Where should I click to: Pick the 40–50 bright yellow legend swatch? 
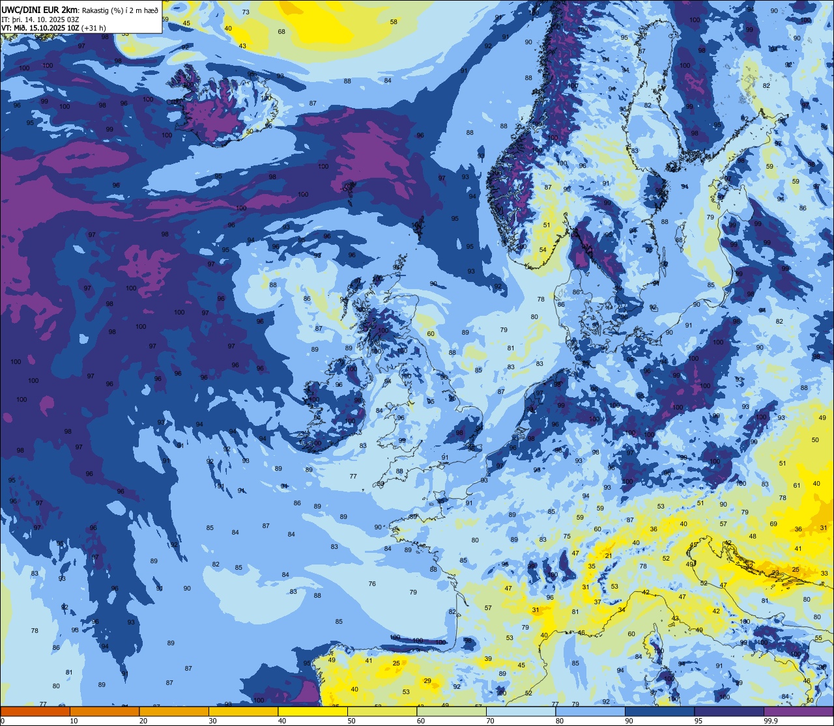(313, 711)
